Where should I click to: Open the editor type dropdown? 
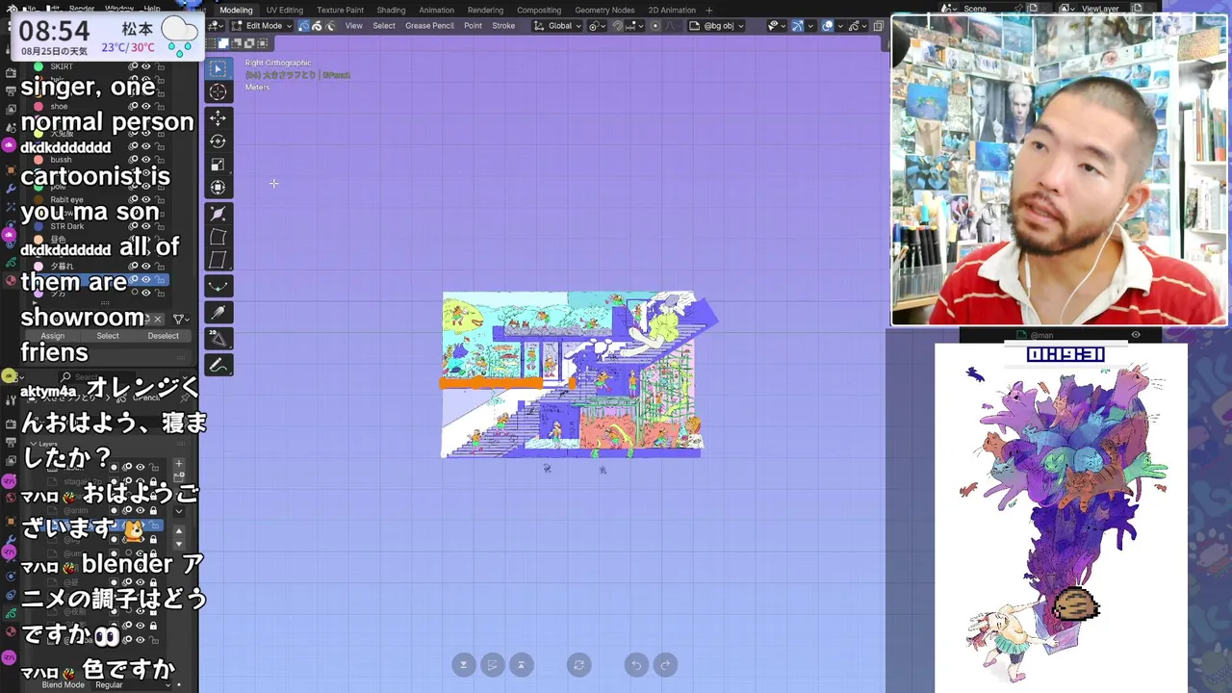click(216, 26)
